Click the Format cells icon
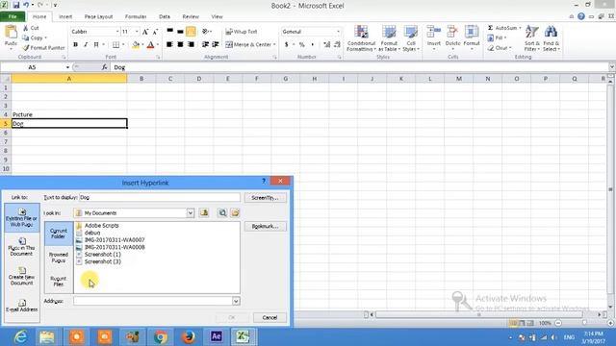Image resolution: width=616 pixels, height=346 pixels. (x=472, y=32)
